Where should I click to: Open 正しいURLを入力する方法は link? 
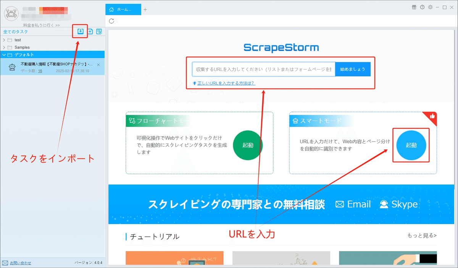pos(226,83)
